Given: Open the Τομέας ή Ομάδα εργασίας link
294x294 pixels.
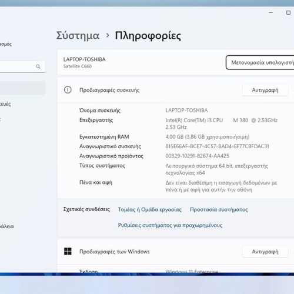Looking at the screenshot, I should coord(149,209).
